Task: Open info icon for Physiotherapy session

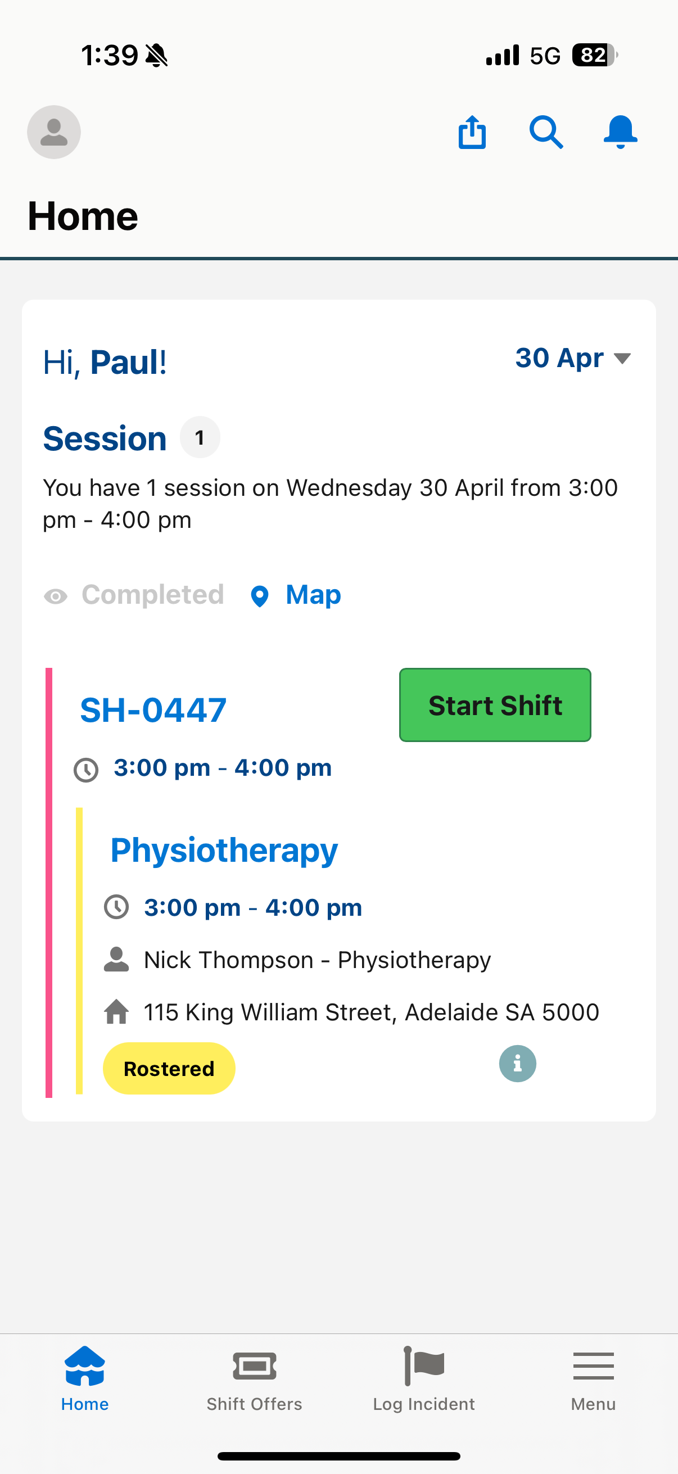Action: tap(517, 1064)
